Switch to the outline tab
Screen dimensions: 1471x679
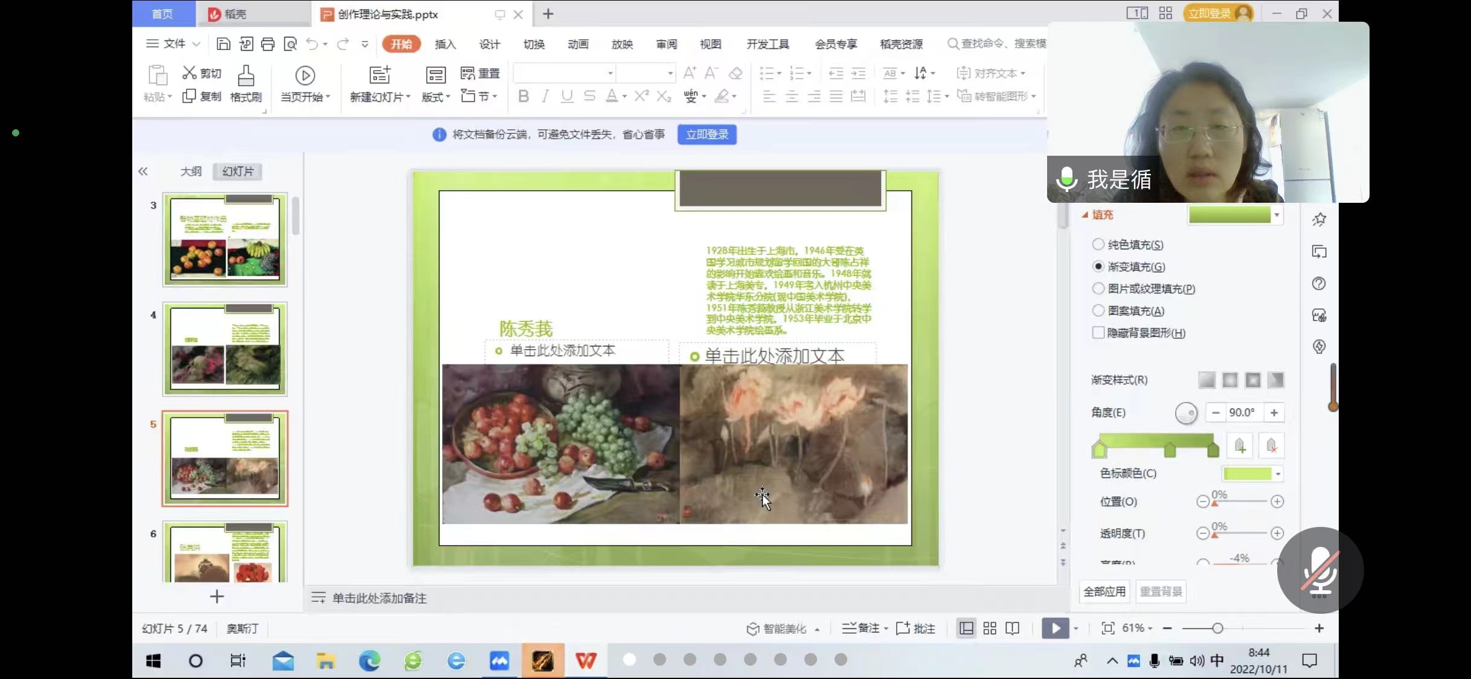coord(191,171)
